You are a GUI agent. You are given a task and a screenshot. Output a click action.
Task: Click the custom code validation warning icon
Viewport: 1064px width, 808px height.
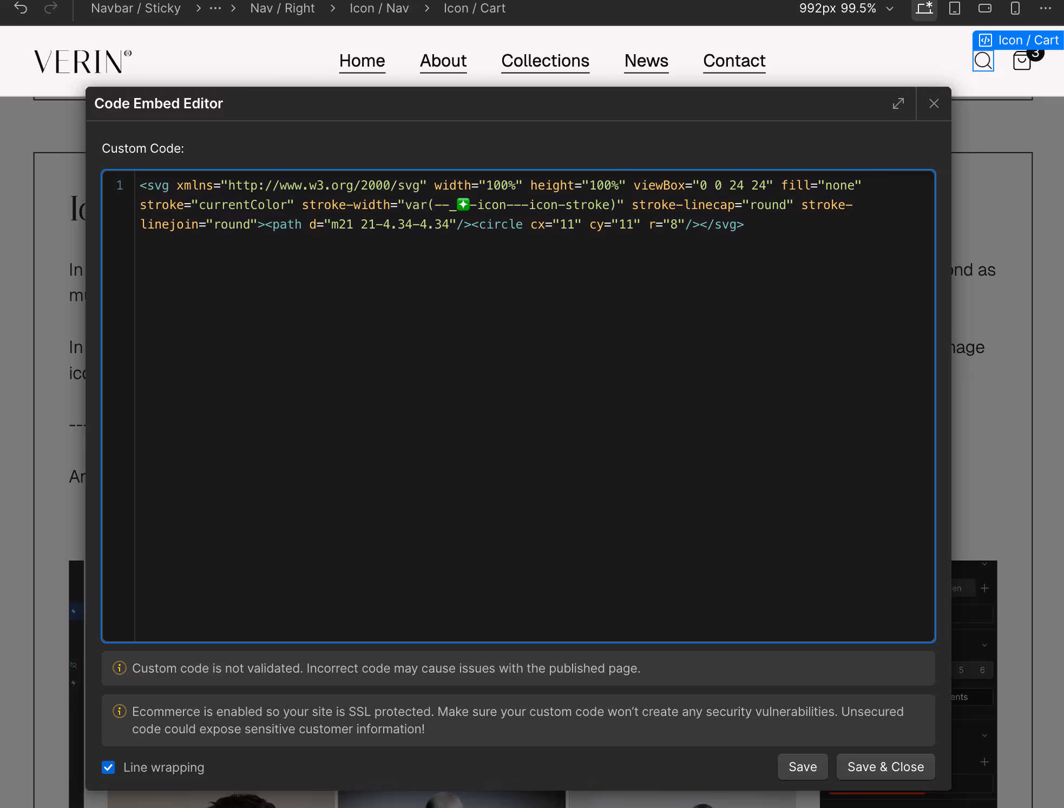119,668
